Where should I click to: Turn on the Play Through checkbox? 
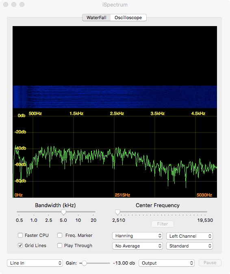click(60, 245)
